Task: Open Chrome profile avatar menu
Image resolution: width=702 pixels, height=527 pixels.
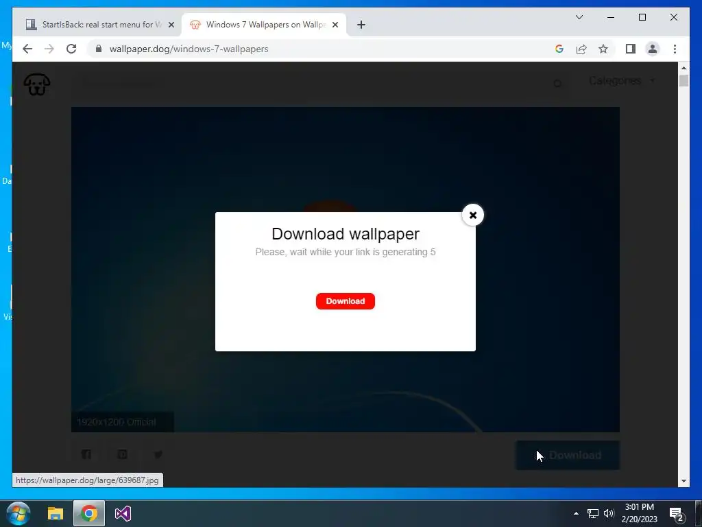Action: point(653,49)
